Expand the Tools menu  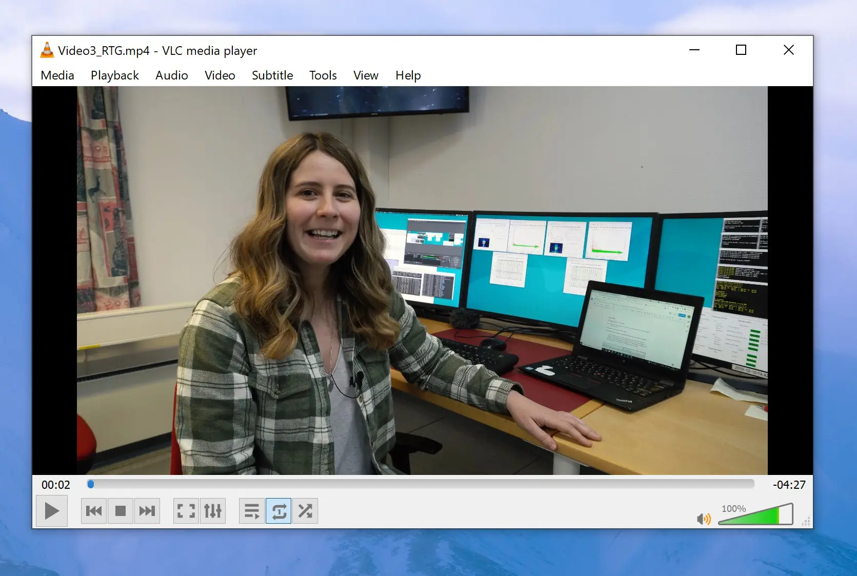click(x=323, y=75)
